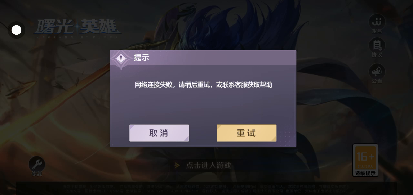Tap the 点击进入游戏 enter game text
413x195 pixels.
click(x=209, y=165)
